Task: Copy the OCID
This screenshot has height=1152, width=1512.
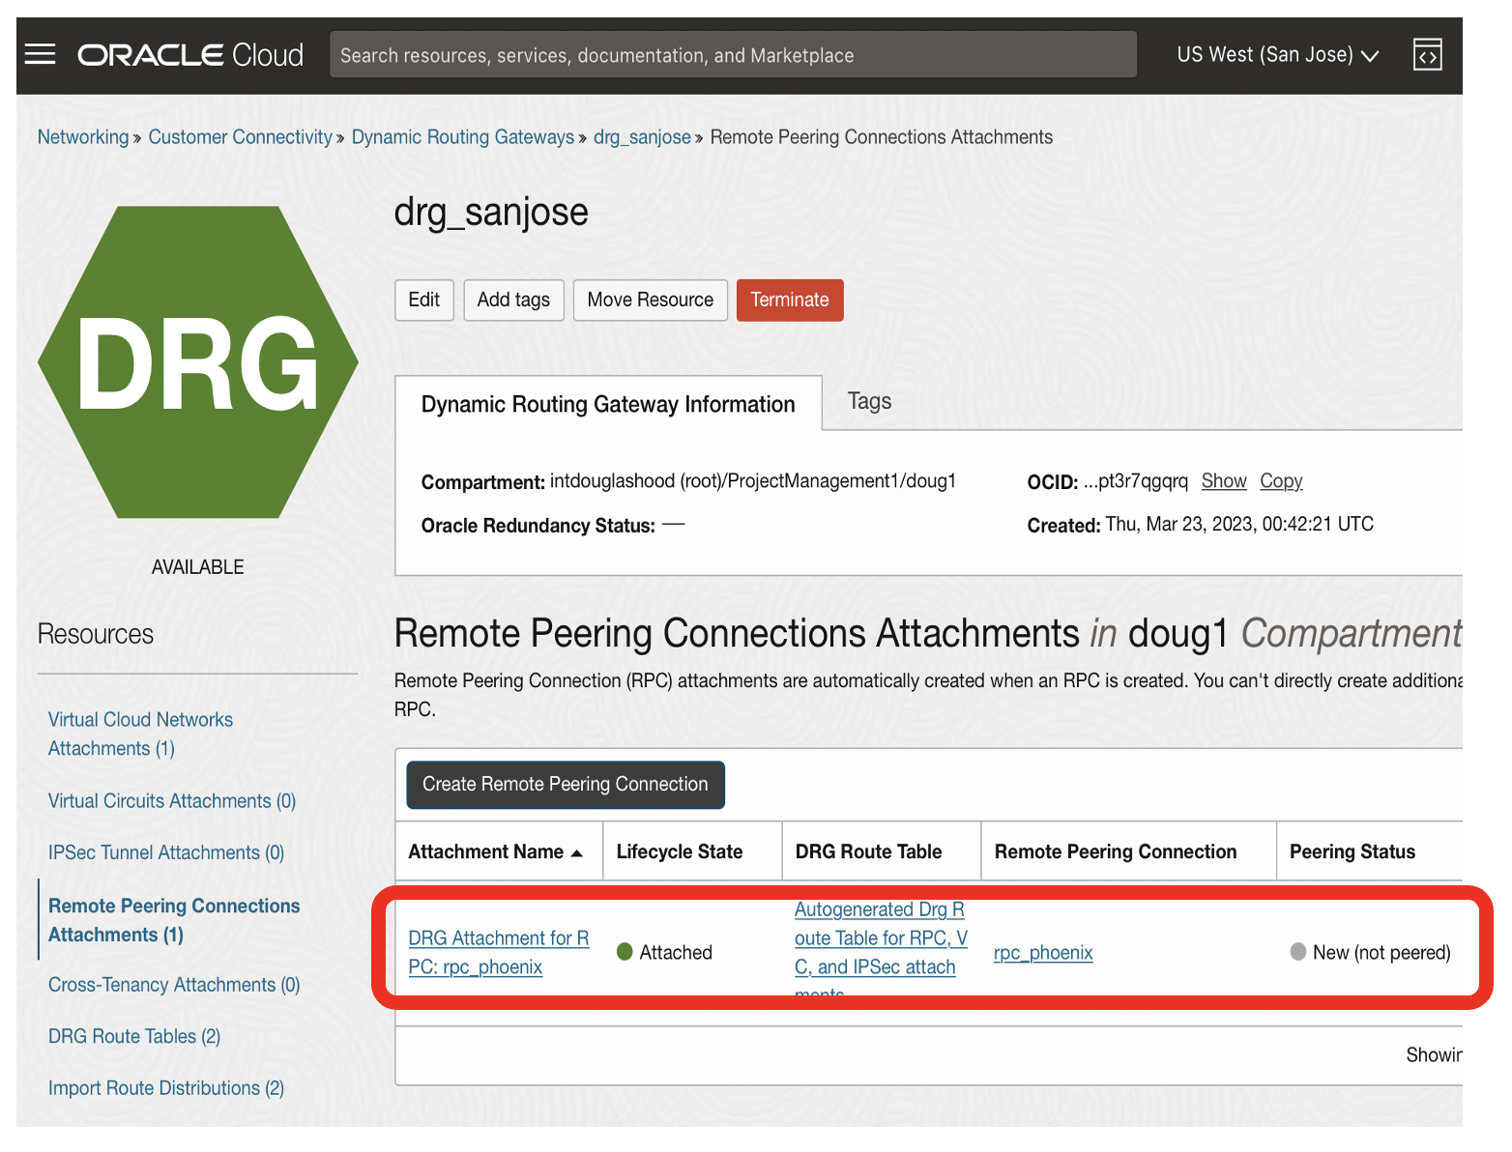Action: pos(1281,480)
